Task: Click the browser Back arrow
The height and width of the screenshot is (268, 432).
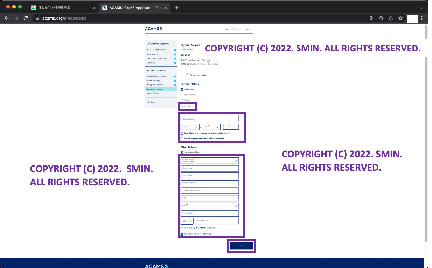Action: point(6,18)
